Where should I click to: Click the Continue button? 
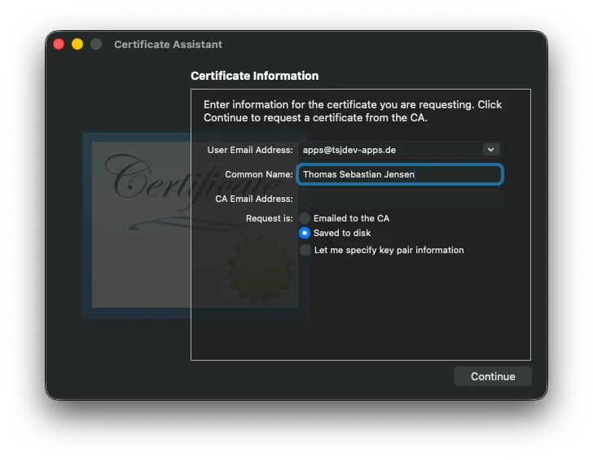click(x=492, y=376)
